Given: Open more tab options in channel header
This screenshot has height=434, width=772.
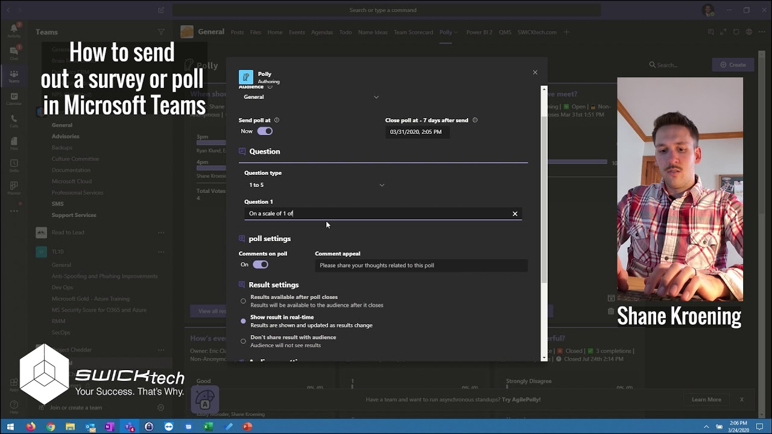Looking at the screenshot, I should [762, 32].
